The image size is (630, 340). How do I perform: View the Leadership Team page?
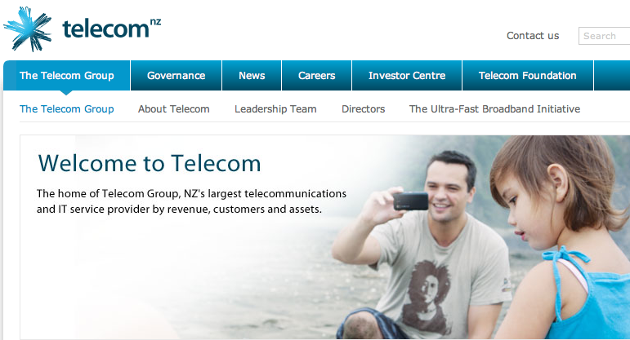click(275, 109)
